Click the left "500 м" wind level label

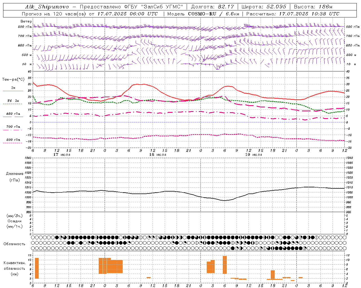tap(27, 55)
